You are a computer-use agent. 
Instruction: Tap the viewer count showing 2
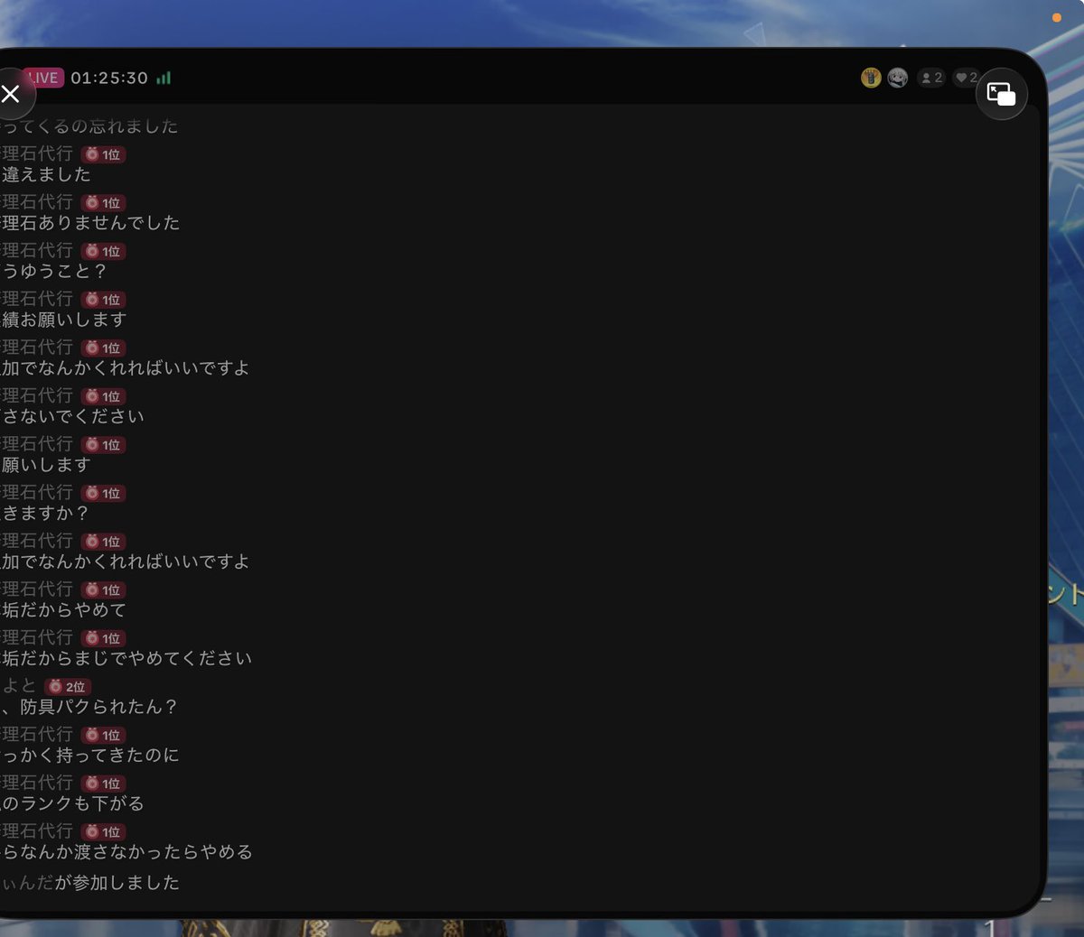tap(931, 78)
